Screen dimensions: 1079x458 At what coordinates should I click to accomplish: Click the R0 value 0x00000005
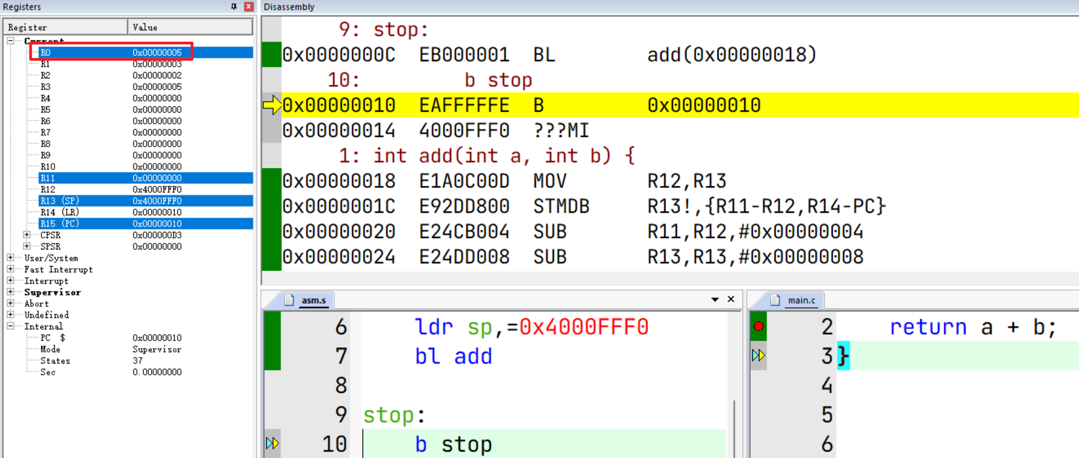[x=157, y=52]
